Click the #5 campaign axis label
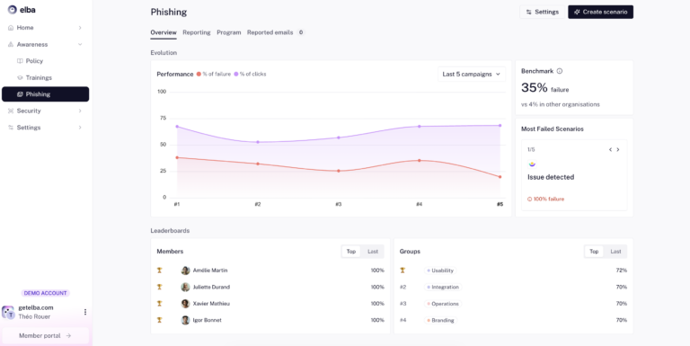The image size is (690, 346). [x=500, y=204]
